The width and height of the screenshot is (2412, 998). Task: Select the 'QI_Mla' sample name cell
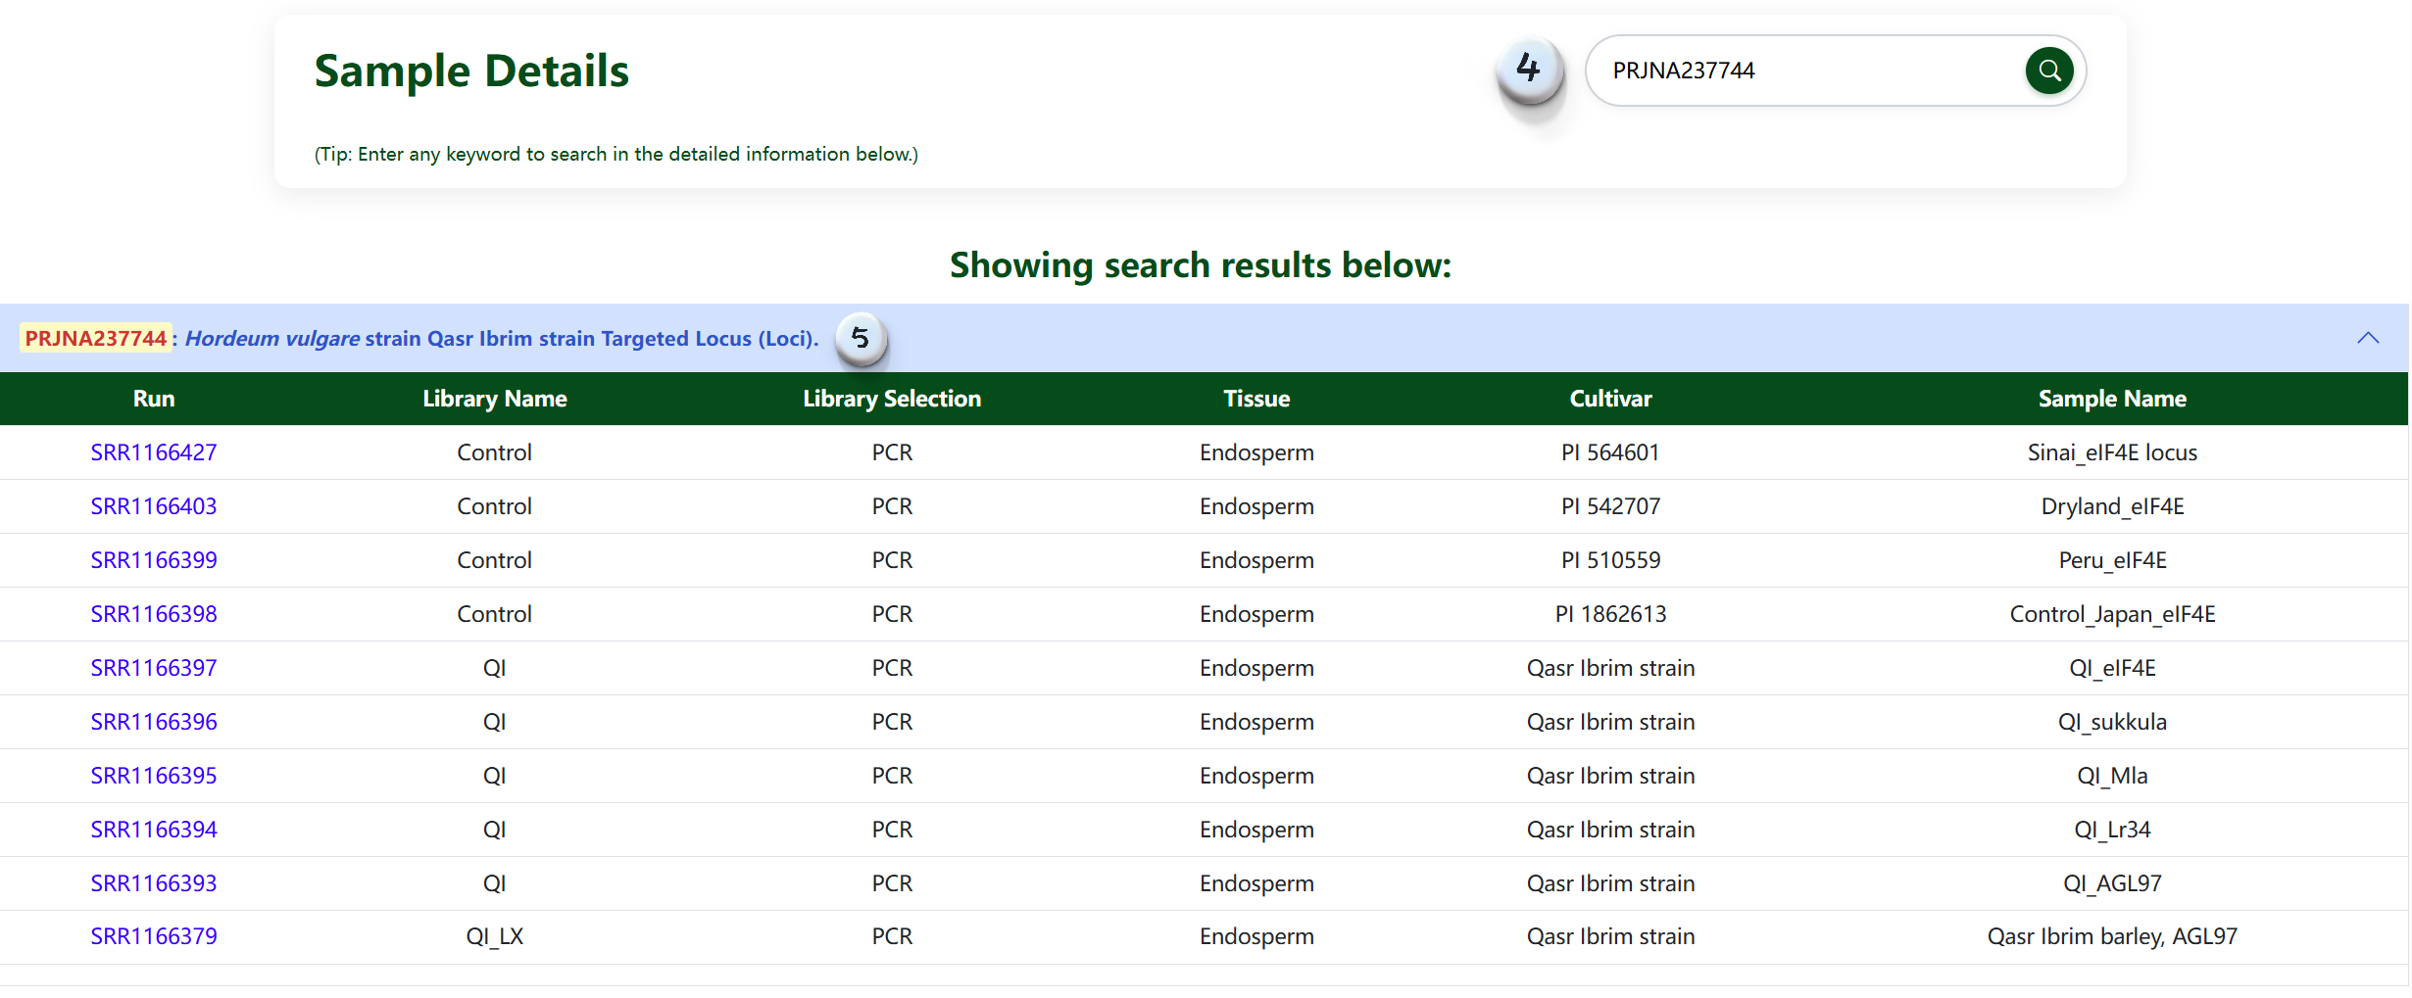tap(2112, 776)
